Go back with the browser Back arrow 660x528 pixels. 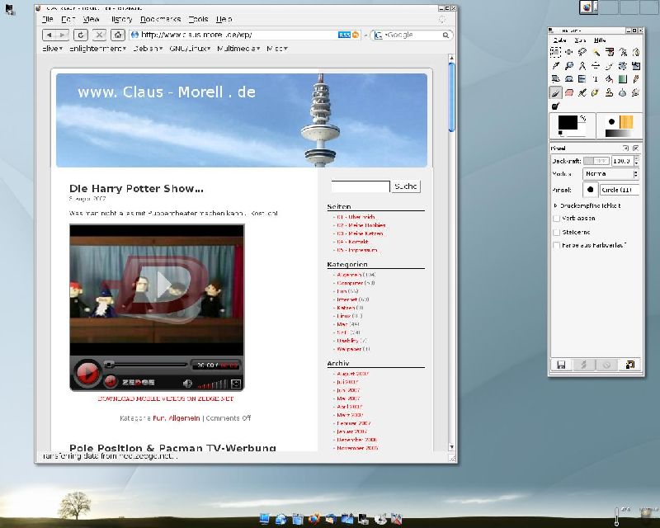tap(49, 35)
